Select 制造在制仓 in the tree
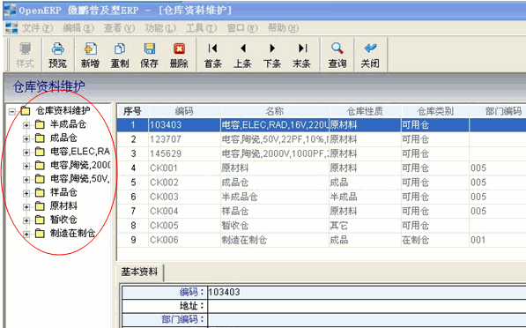This screenshot has width=526, height=328. coord(73,233)
